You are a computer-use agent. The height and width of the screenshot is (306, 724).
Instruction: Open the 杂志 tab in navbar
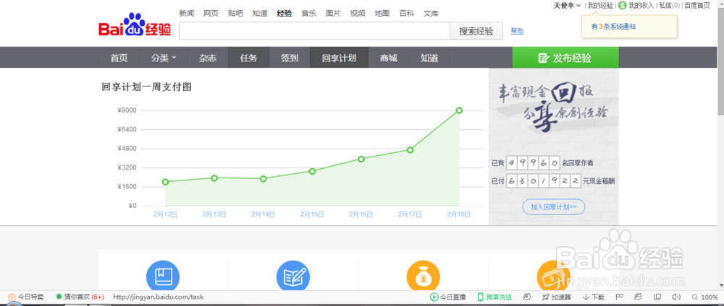tap(208, 58)
